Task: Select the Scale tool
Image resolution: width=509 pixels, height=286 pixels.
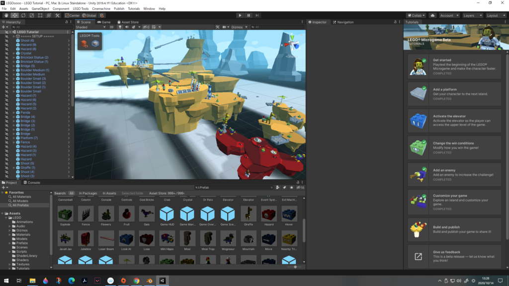Action: [x=31, y=15]
